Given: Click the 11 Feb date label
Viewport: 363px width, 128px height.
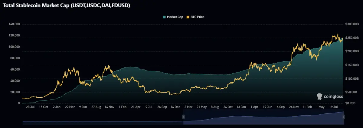Looking at the screenshot, I should 307,107.
